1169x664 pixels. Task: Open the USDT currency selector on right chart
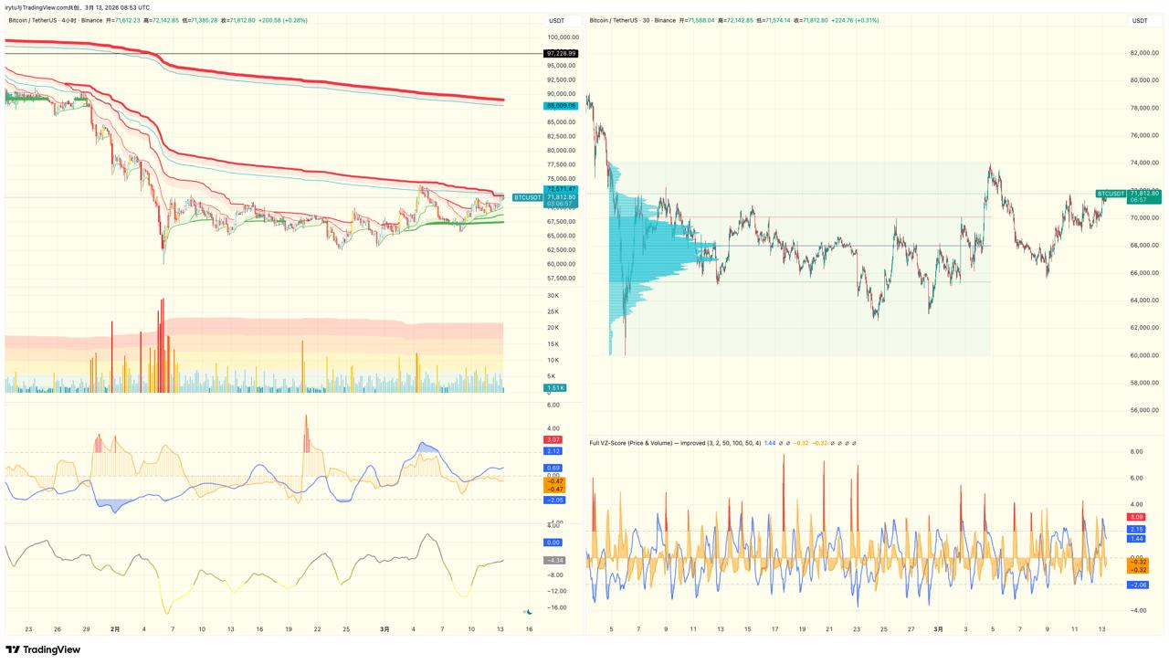(1140, 20)
